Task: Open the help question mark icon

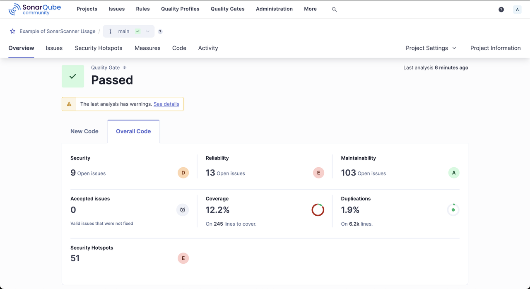Action: [x=501, y=10]
